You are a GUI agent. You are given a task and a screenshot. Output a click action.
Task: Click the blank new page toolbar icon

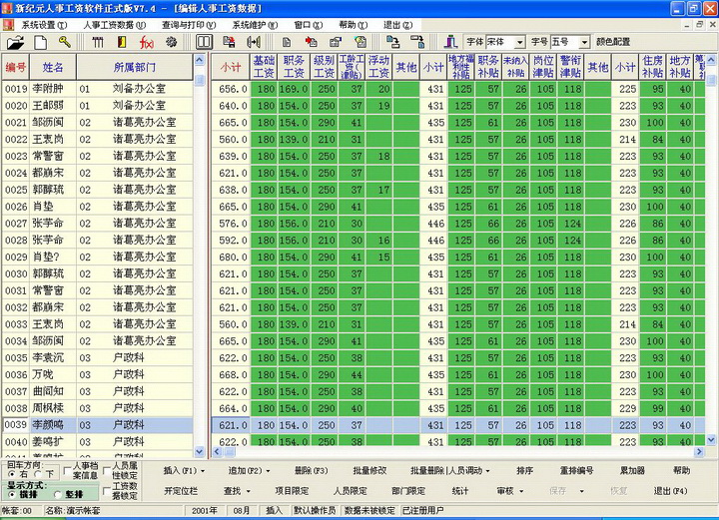pos(41,43)
